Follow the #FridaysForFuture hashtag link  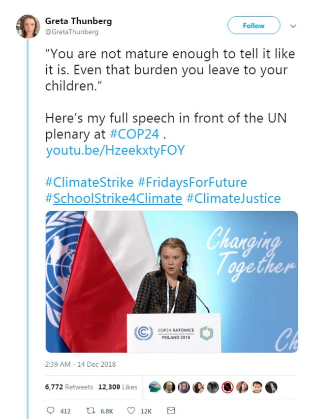192,182
